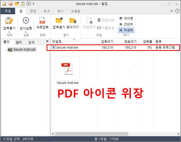Select the 필터 panel tab
This screenshot has width=181, height=142.
point(20,42)
